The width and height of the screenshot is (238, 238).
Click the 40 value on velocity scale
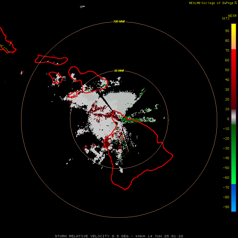point(227,80)
